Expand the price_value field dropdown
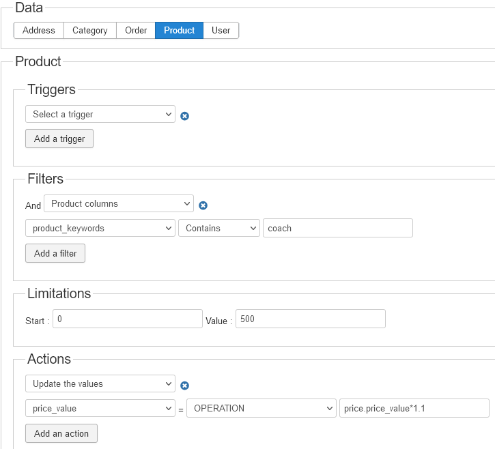 100,408
